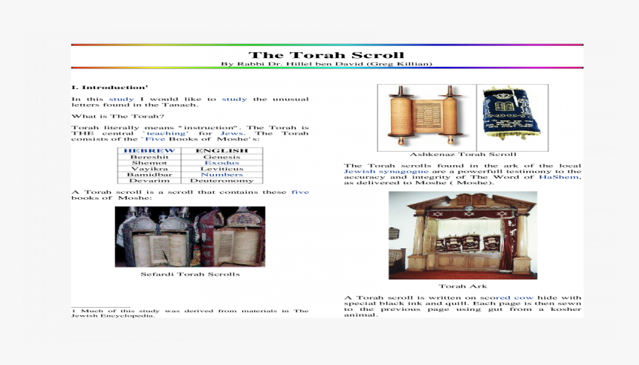The width and height of the screenshot is (639, 365).
Task: Click the open Ashkenaz scroll image
Action: [426, 115]
